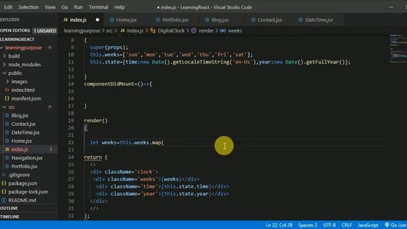The image size is (407, 229).
Task: Click the React icon on DateTime.jsx tab
Action: pos(300,20)
